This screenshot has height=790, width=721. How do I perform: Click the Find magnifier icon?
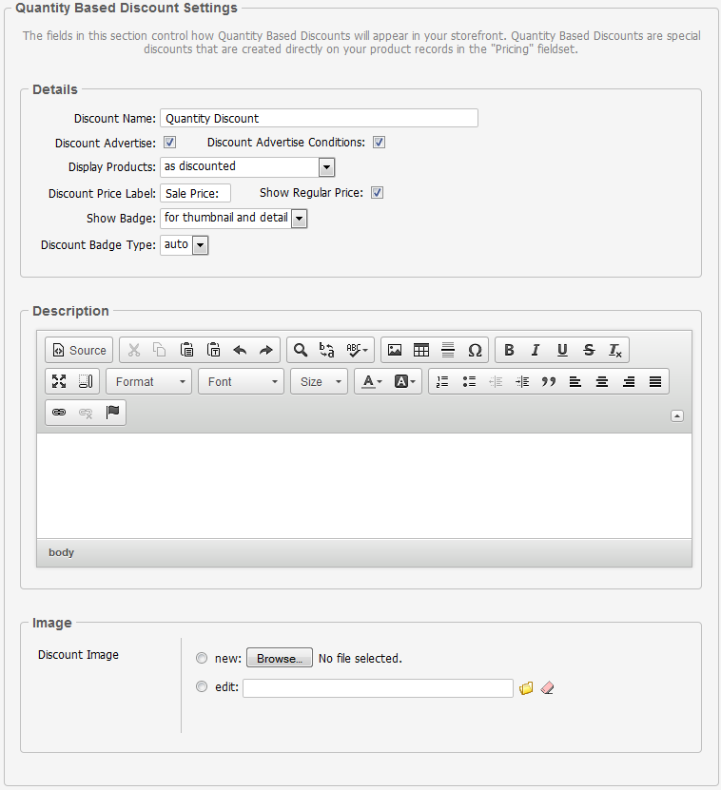(300, 350)
